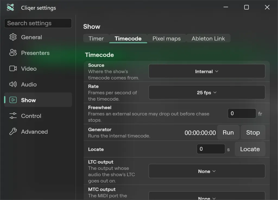
Task: Click the Locate button
Action: (x=250, y=149)
